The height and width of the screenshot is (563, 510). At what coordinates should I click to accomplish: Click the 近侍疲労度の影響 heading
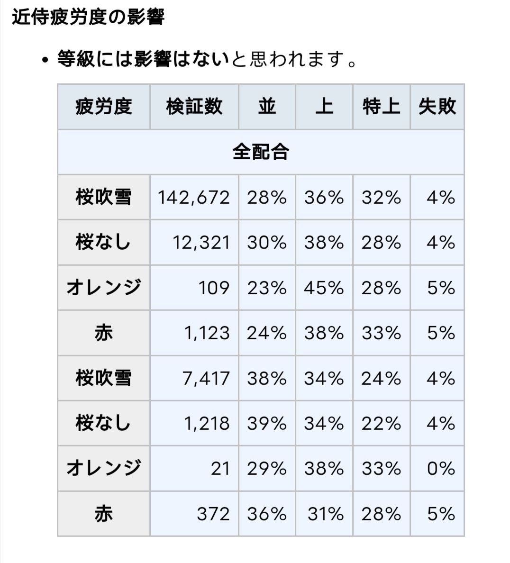click(x=88, y=18)
